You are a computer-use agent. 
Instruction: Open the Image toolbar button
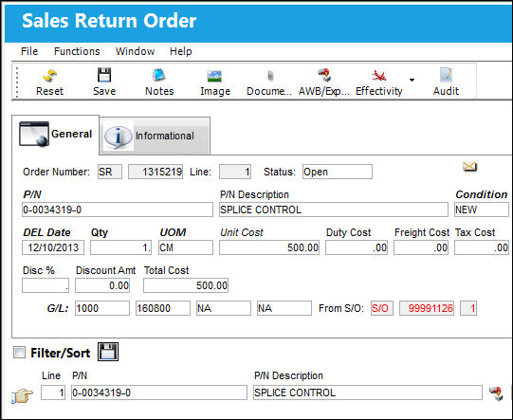[214, 77]
